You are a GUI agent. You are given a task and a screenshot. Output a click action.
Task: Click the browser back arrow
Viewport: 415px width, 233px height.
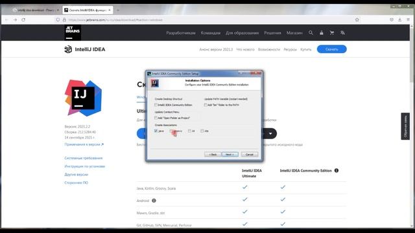(6, 20)
